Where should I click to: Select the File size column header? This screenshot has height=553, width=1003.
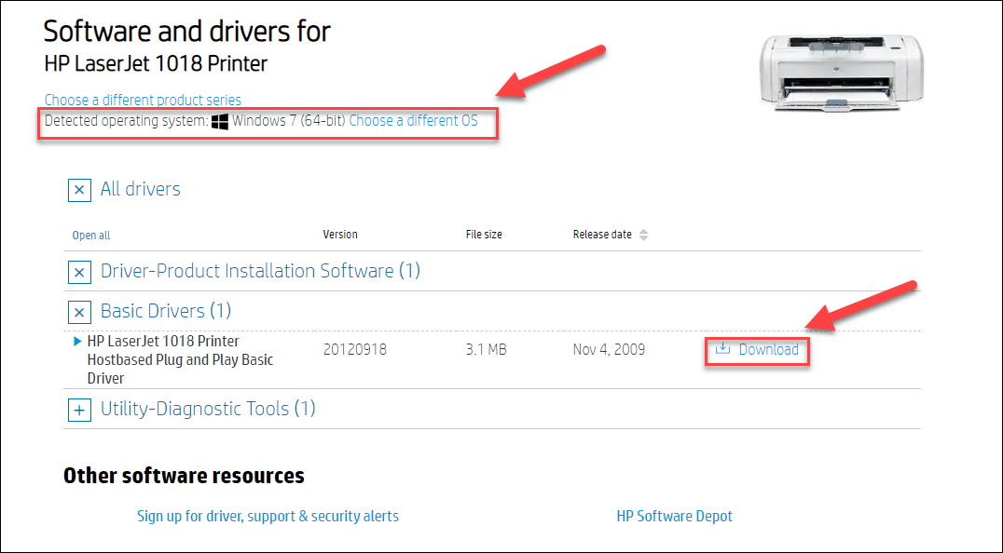(484, 234)
